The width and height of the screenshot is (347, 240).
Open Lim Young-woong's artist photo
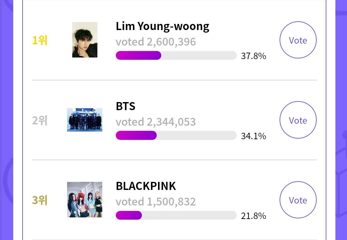click(84, 40)
